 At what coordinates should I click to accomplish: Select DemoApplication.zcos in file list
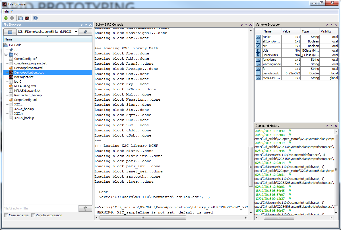(x=29, y=72)
